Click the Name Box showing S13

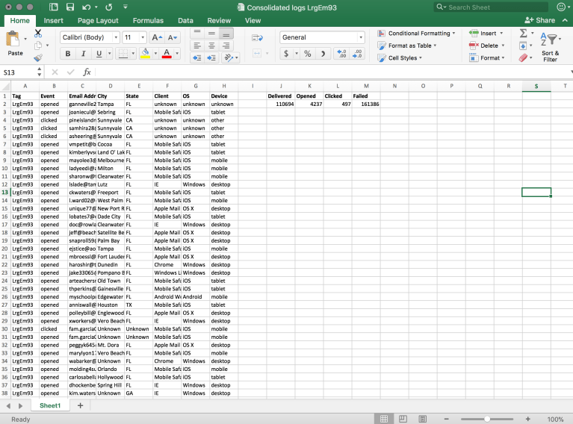(19, 72)
